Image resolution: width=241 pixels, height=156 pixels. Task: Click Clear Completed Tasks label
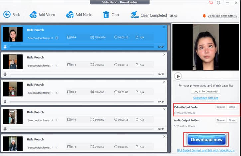coord(159,15)
